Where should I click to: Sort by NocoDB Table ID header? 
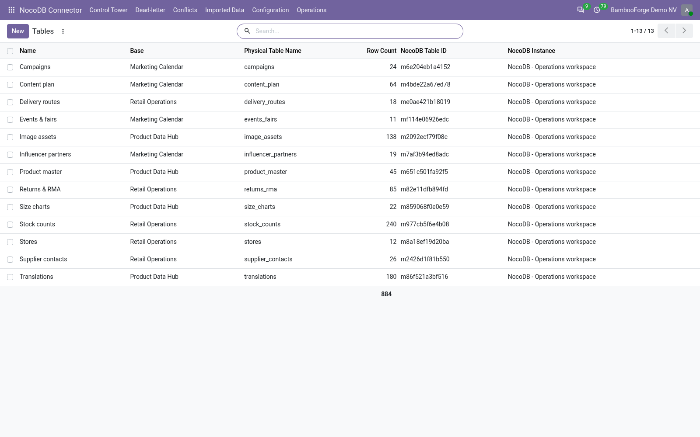pyautogui.click(x=423, y=51)
